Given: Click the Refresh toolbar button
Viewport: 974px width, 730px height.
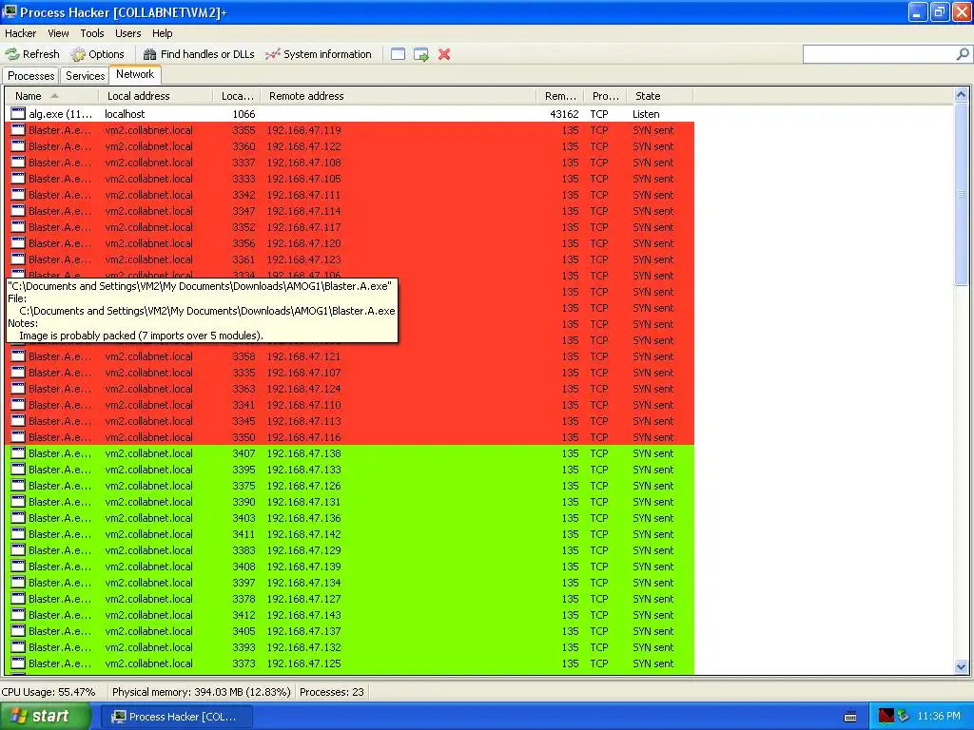Looking at the screenshot, I should click(33, 54).
